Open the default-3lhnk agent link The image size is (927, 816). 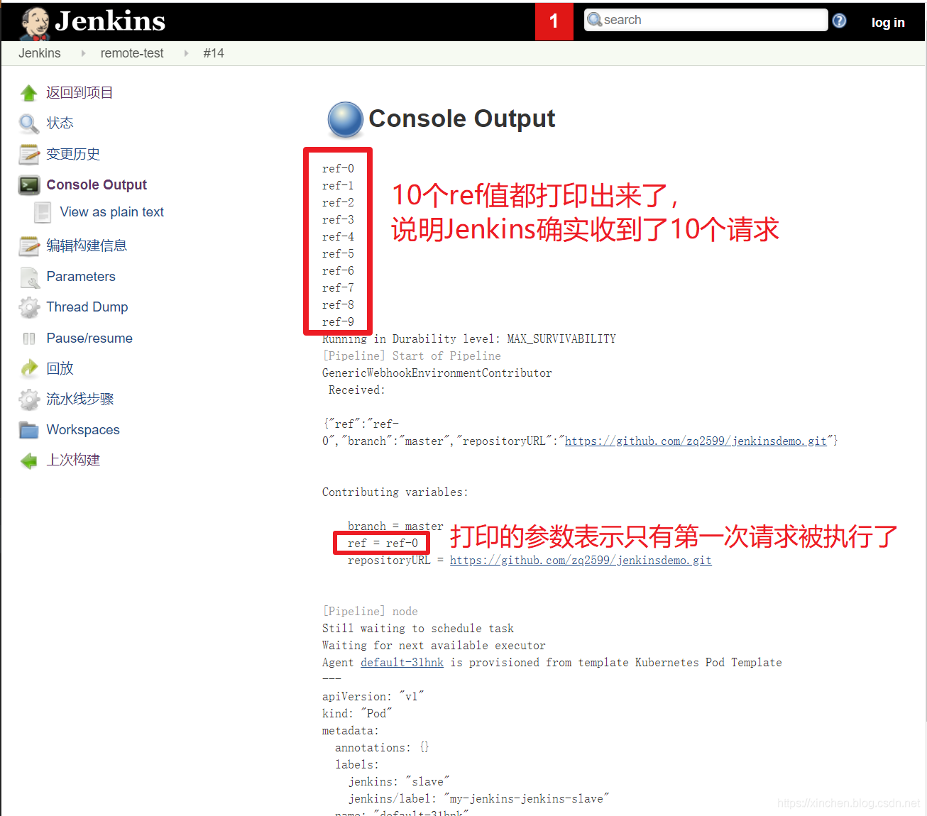402,663
